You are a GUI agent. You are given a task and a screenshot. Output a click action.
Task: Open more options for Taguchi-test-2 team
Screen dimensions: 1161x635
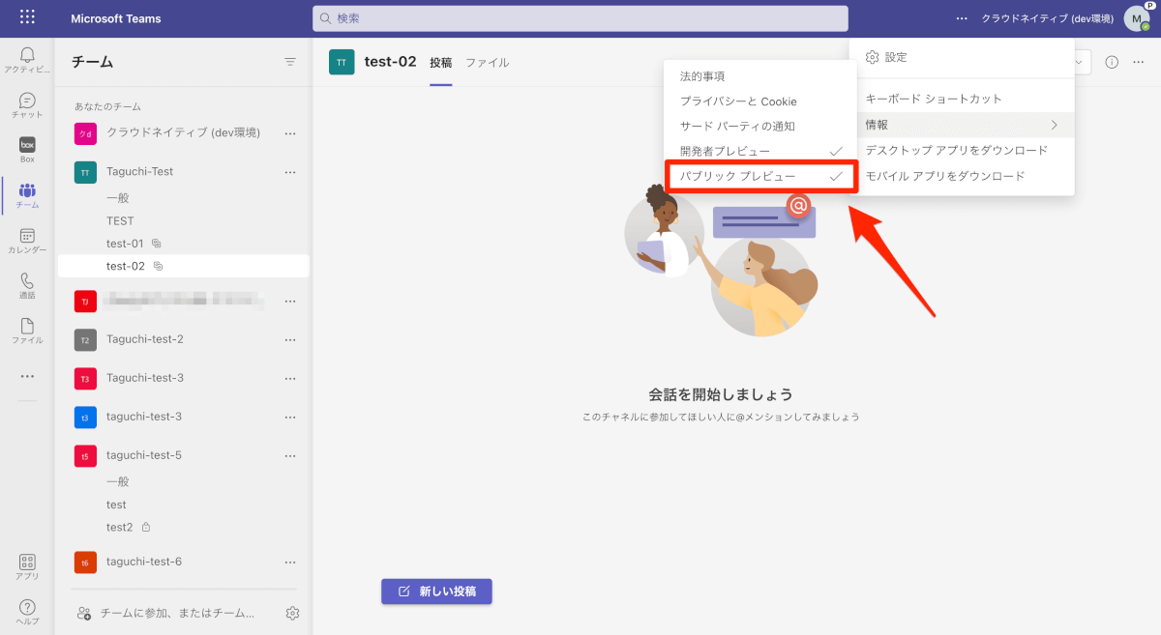coord(290,339)
